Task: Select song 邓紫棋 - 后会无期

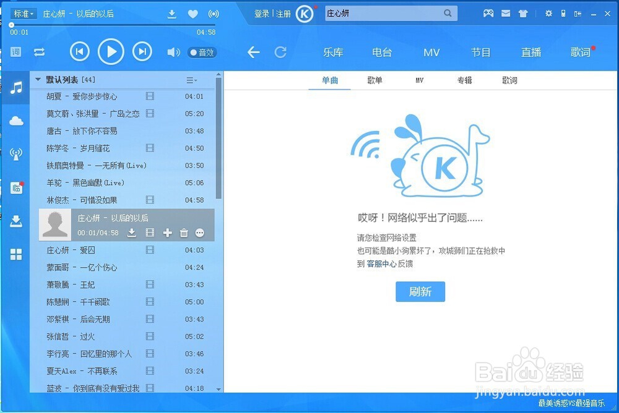Action: click(x=126, y=319)
